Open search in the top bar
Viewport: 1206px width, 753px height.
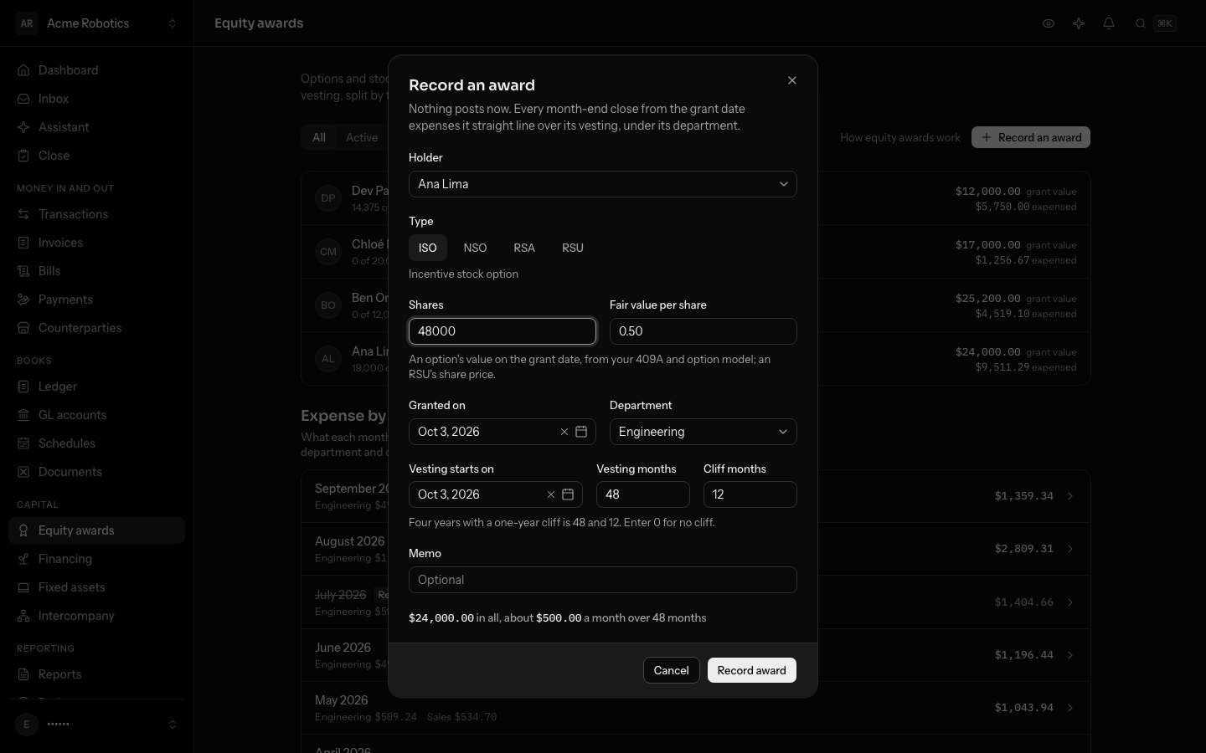tap(1155, 23)
